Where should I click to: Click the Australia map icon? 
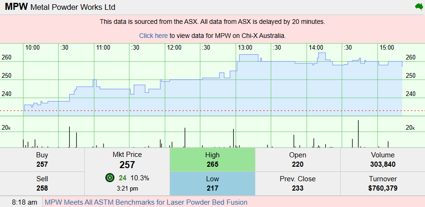coord(418,7)
